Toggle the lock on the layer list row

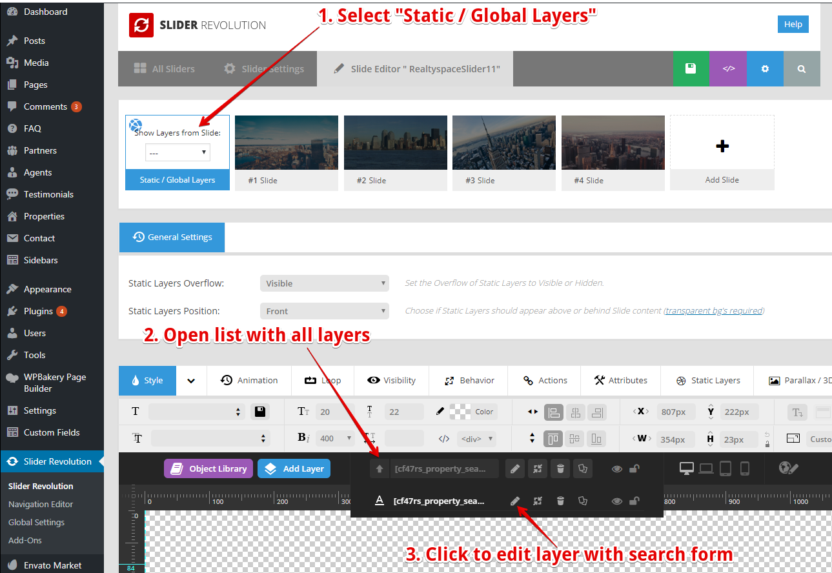(x=634, y=501)
